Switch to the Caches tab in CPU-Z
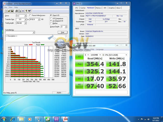The width and height of the screenshot is (163, 122). tap(83, 8)
